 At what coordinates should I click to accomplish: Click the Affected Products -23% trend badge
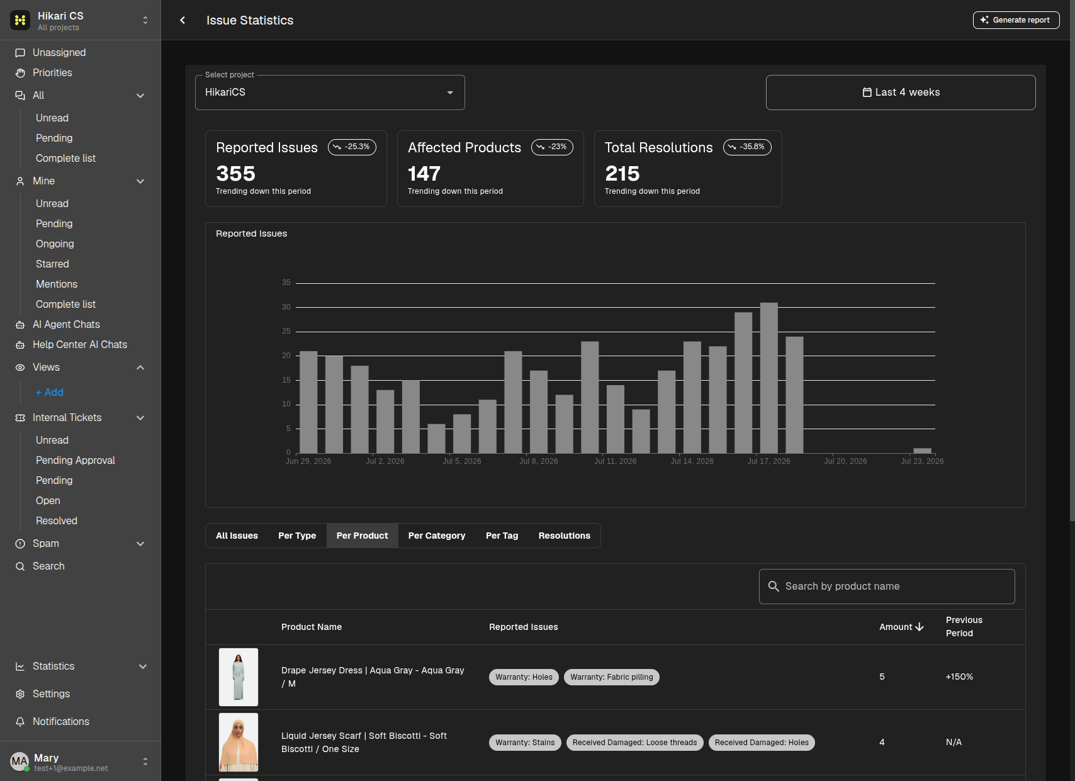click(552, 147)
